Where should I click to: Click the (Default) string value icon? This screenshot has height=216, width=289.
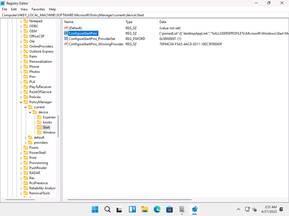tap(66, 28)
